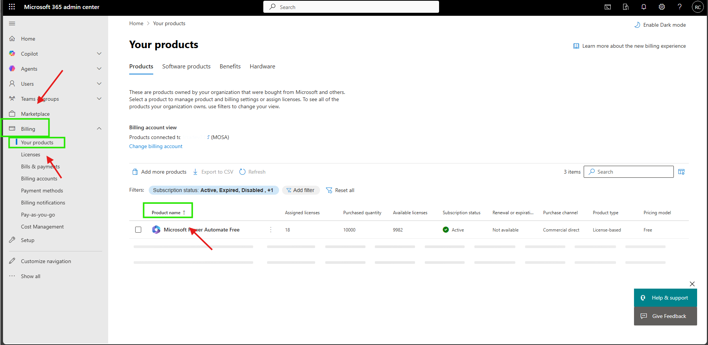Open Payment methods in the sidebar
Viewport: 708px width, 345px height.
pos(42,191)
